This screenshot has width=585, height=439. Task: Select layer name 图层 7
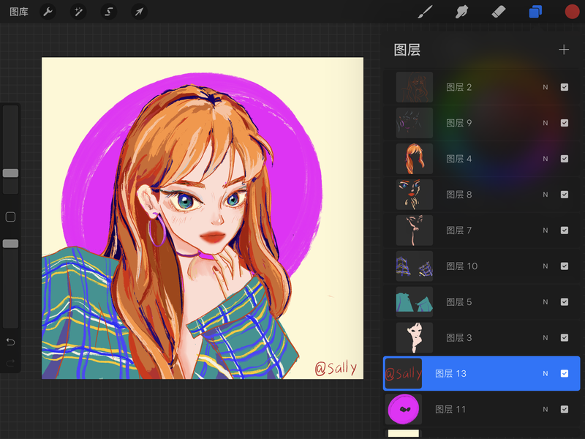tap(459, 230)
